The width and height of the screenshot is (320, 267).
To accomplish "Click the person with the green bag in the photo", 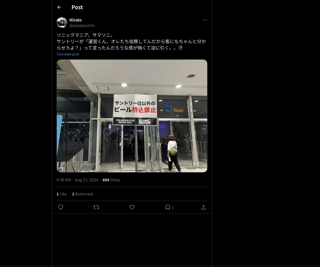I will pyautogui.click(x=173, y=153).
